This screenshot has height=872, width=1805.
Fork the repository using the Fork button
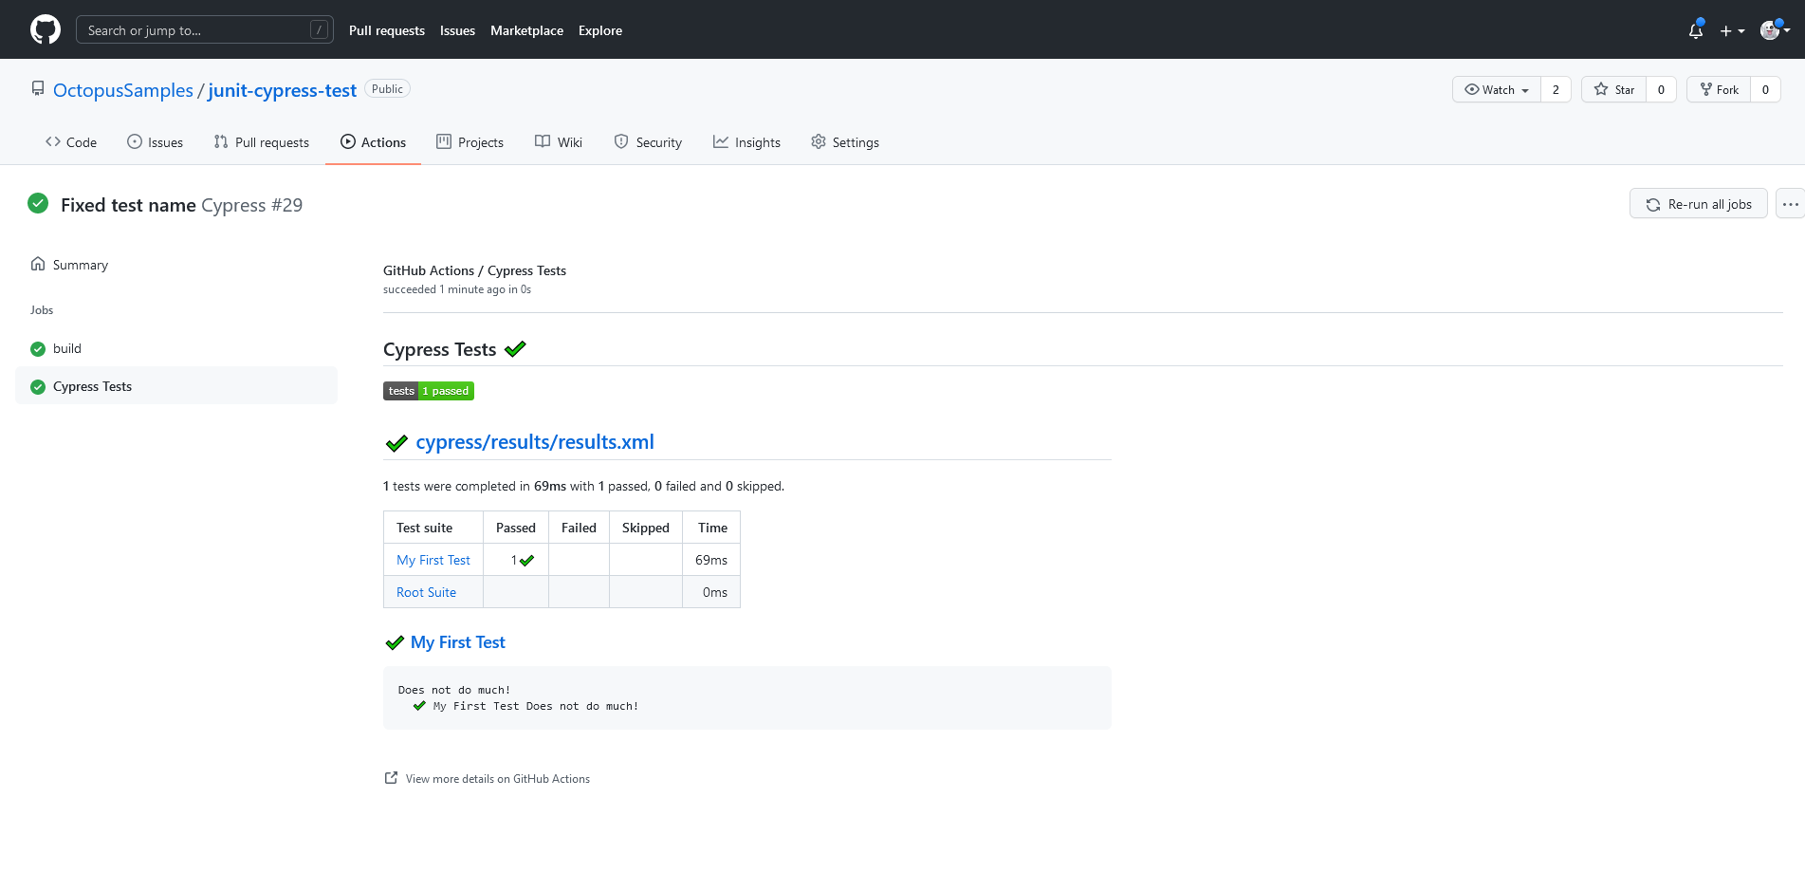point(1719,89)
